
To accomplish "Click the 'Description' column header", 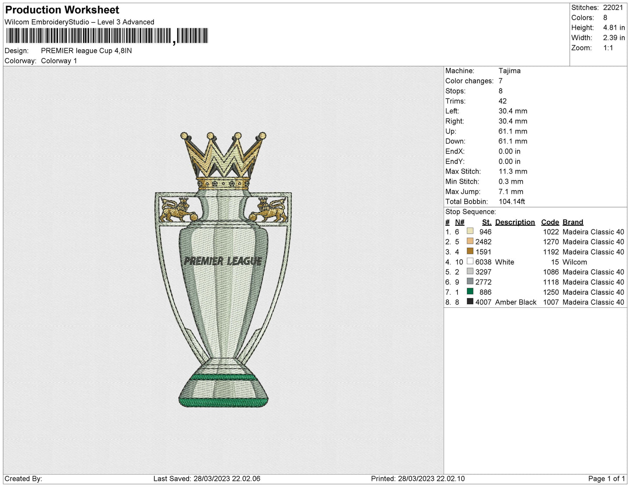I will pos(515,222).
